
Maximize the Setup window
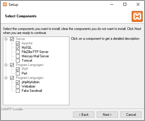point(125,4)
